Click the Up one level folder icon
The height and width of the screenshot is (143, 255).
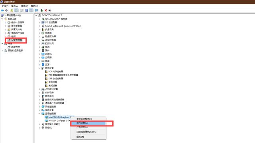tap(12, 10)
